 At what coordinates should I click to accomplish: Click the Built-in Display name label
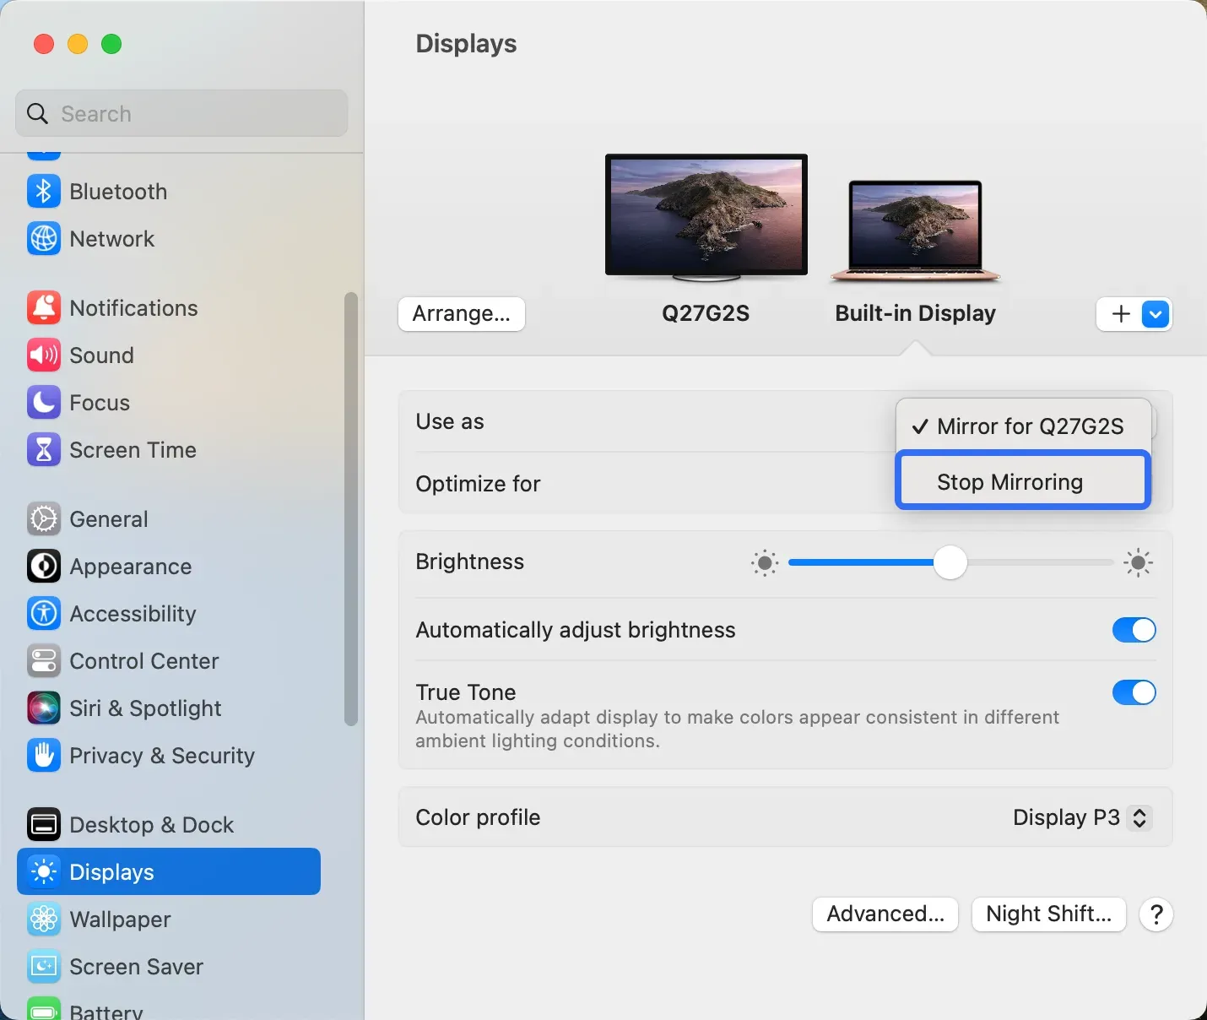[x=915, y=313]
